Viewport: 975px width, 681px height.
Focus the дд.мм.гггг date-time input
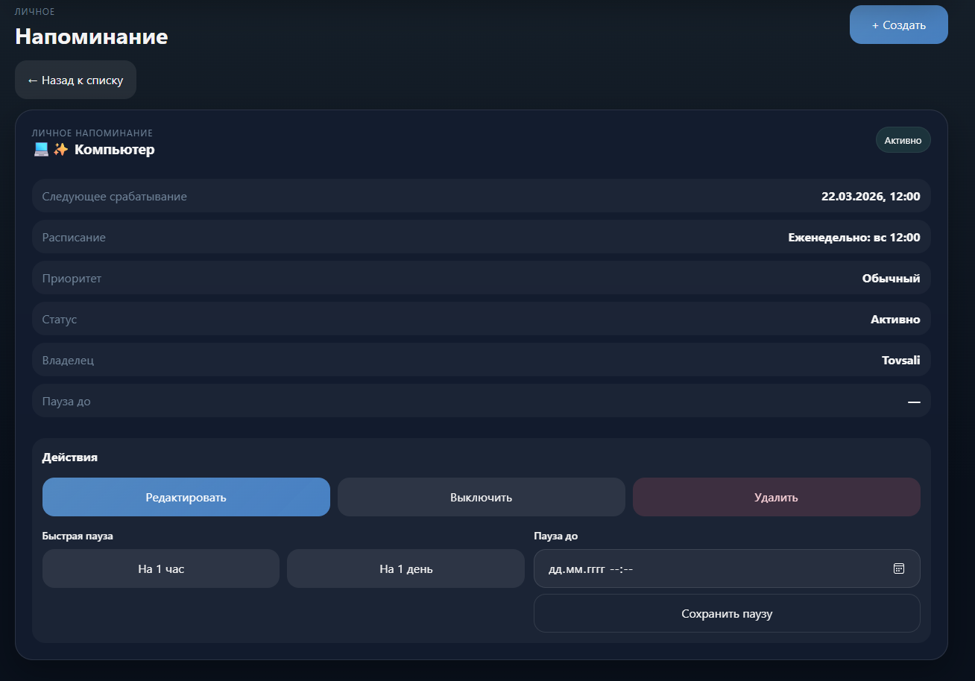671,568
